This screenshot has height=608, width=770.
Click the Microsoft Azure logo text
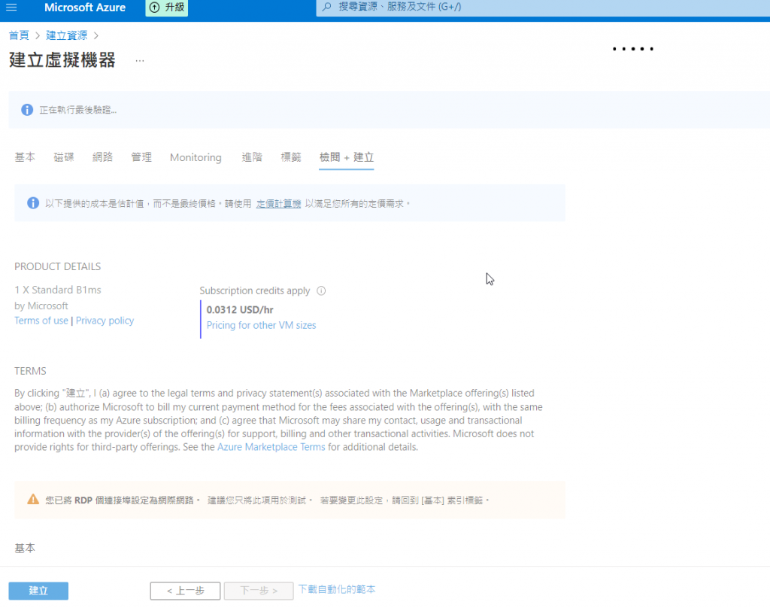pyautogui.click(x=85, y=8)
